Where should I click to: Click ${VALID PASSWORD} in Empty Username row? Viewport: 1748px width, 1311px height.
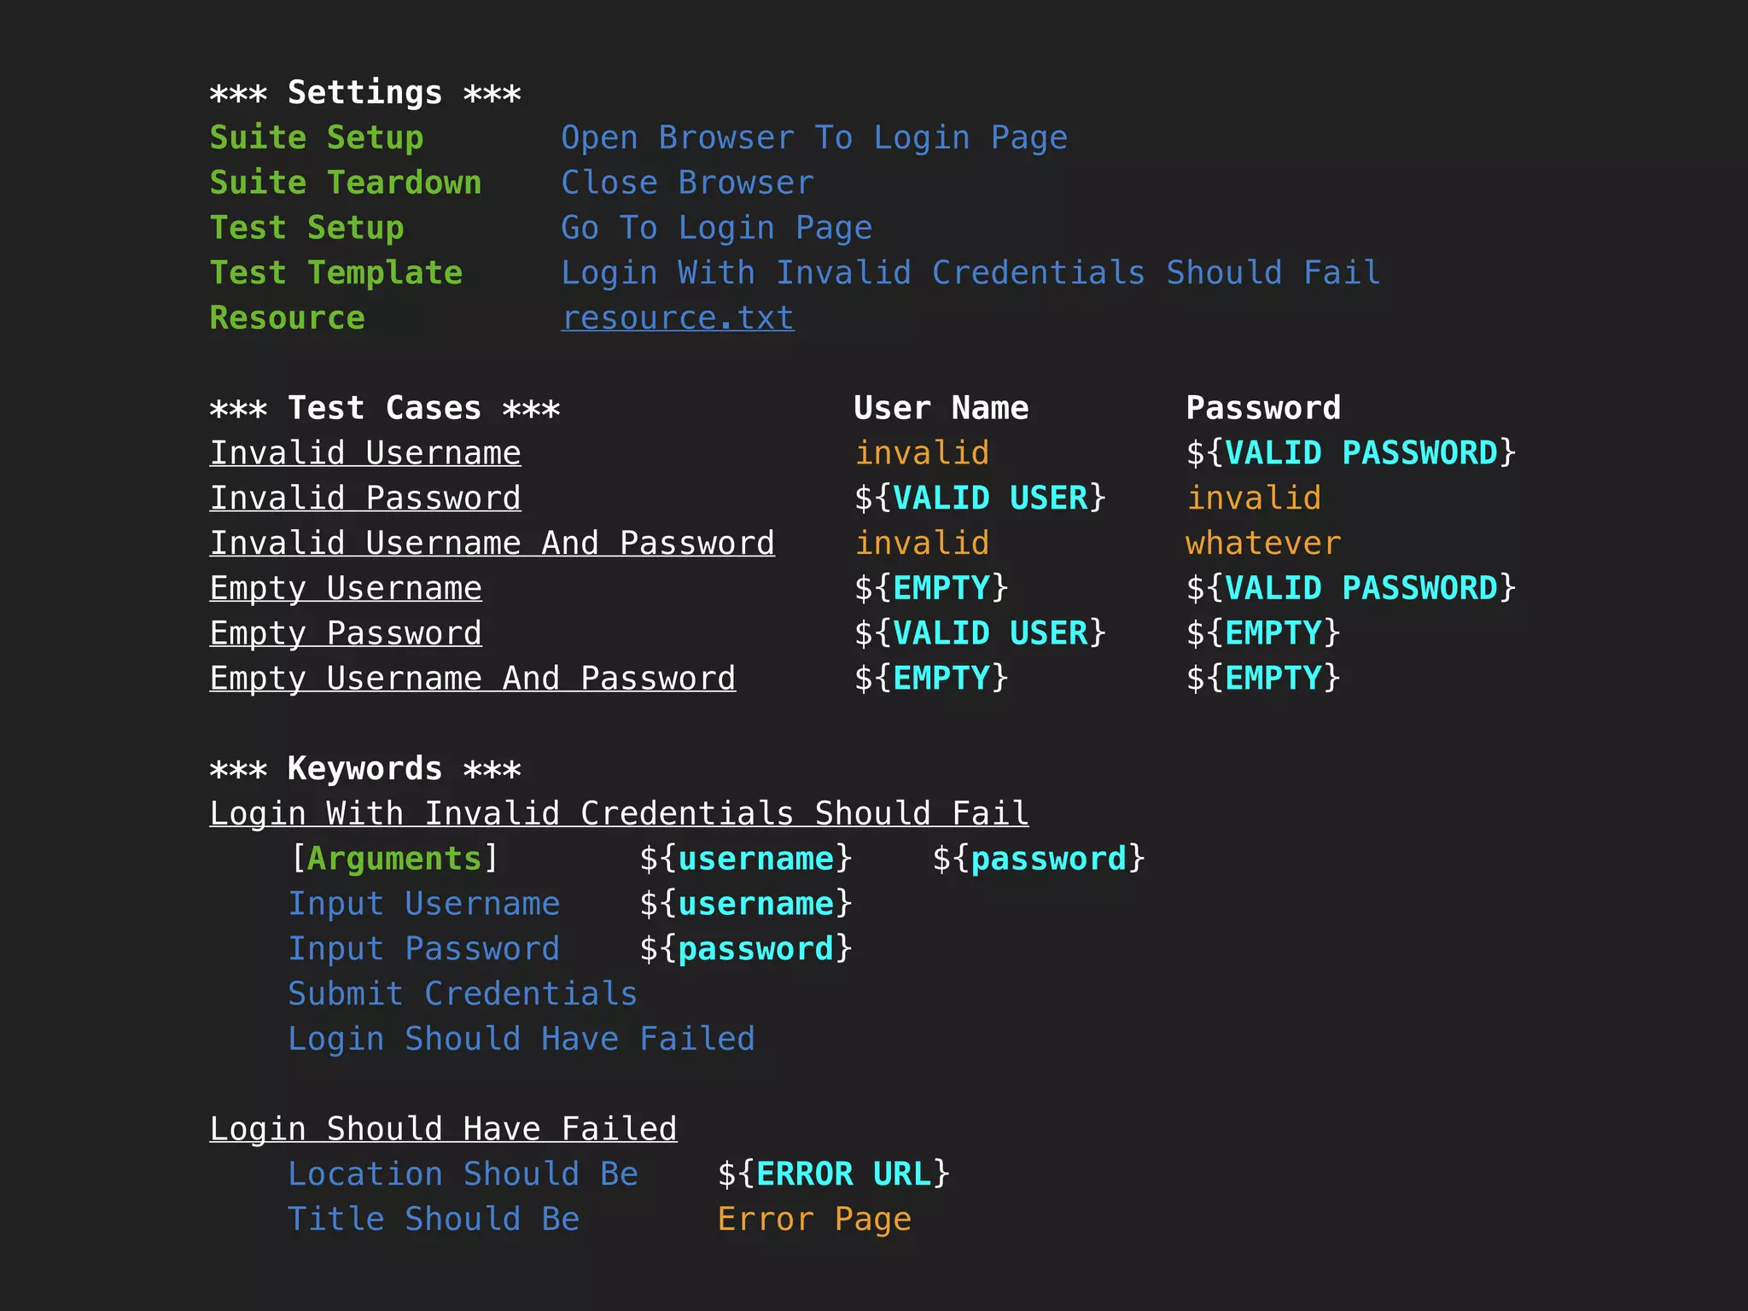click(1351, 588)
